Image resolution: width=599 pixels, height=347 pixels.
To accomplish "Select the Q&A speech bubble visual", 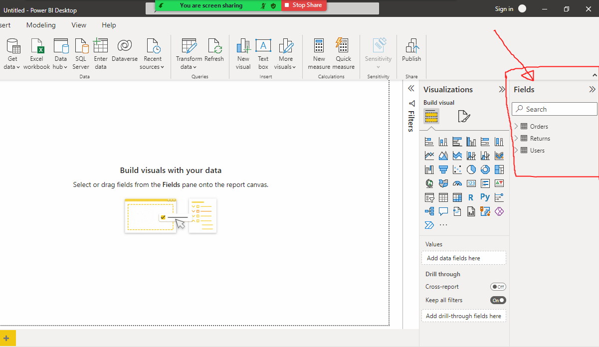I will pyautogui.click(x=443, y=211).
